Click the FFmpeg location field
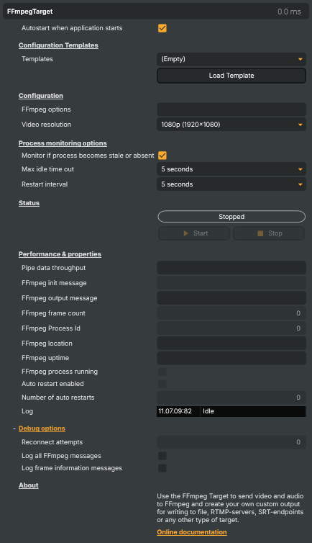This screenshot has width=312, height=543. (x=231, y=344)
